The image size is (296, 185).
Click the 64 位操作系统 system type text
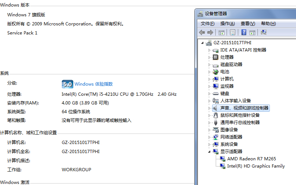pos(76,112)
